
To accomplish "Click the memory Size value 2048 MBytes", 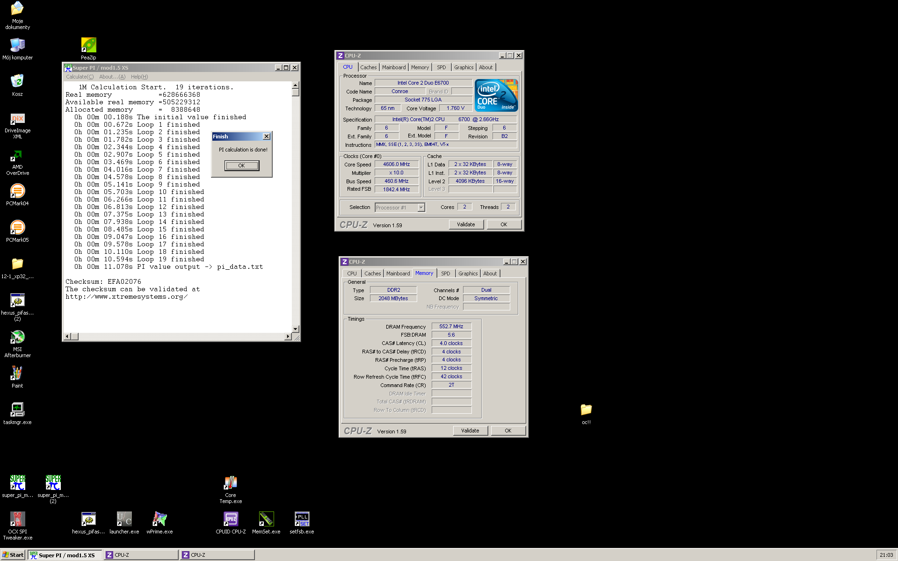I will tap(393, 298).
